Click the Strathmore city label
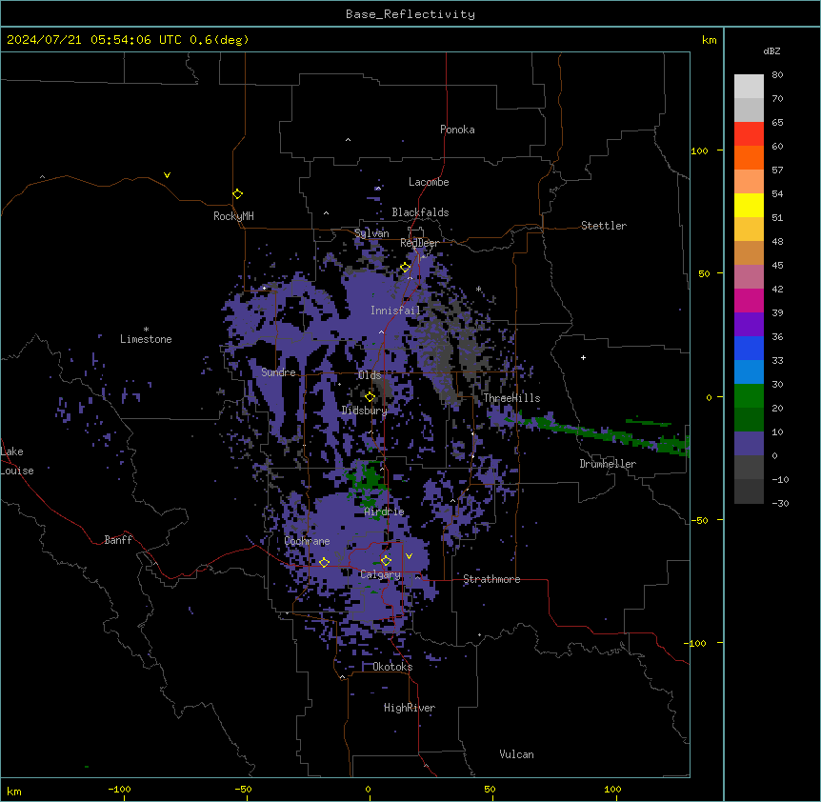The height and width of the screenshot is (802, 821). click(491, 579)
